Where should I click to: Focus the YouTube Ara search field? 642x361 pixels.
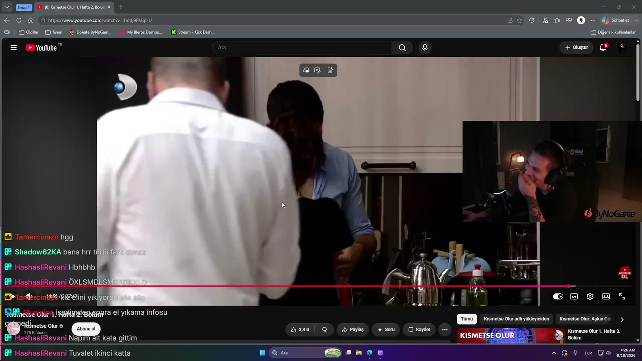coord(302,48)
